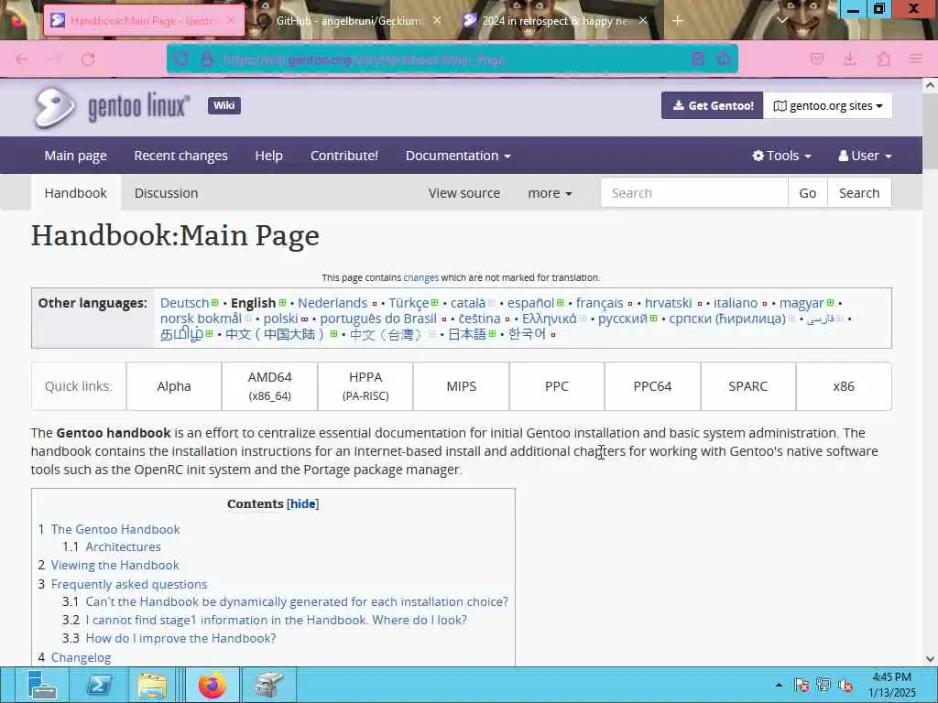Open the Tools dropdown menu

(x=781, y=156)
